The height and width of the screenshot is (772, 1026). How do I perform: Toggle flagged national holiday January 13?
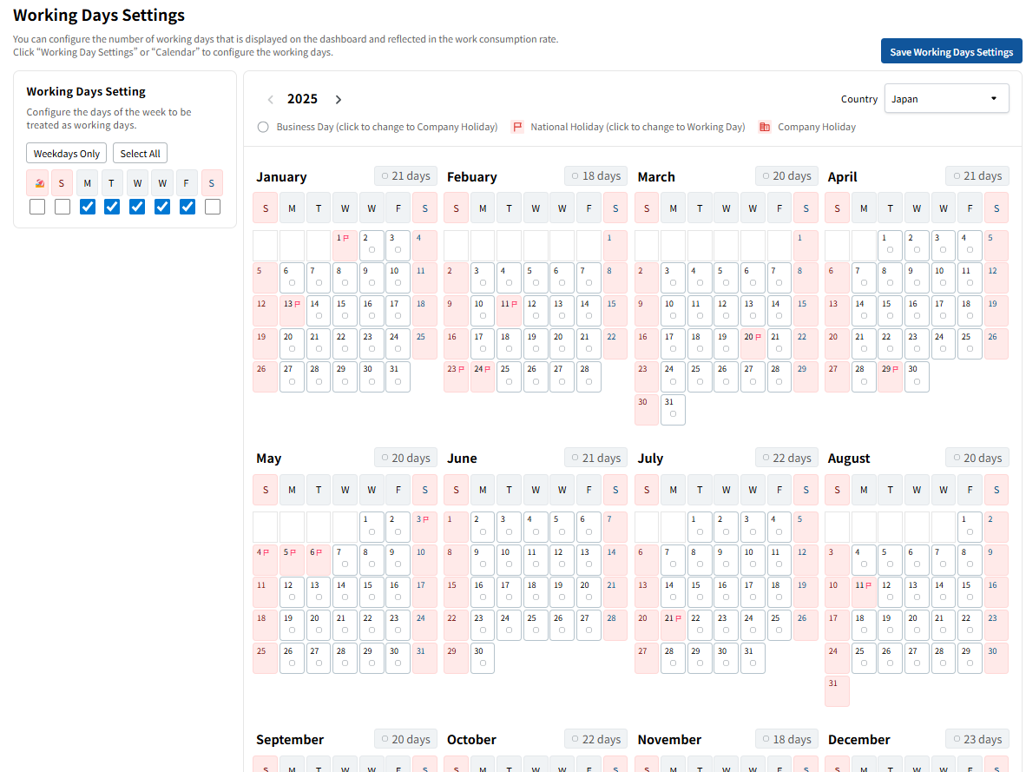pyautogui.click(x=292, y=310)
